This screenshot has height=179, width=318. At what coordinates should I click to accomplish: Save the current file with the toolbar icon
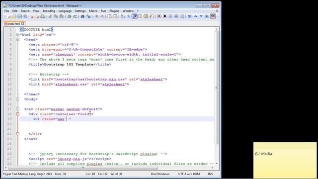click(19, 16)
